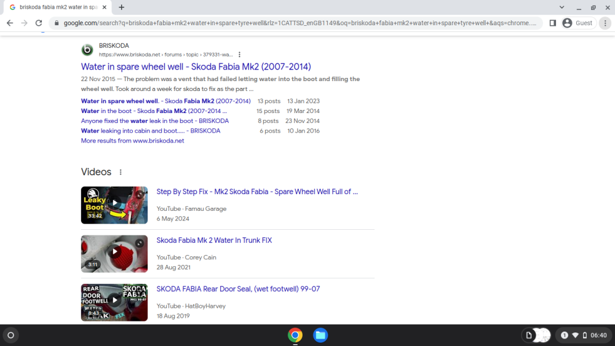This screenshot has width=615, height=346.
Task: Open the tab search dropdown chevron
Action: coord(561,7)
